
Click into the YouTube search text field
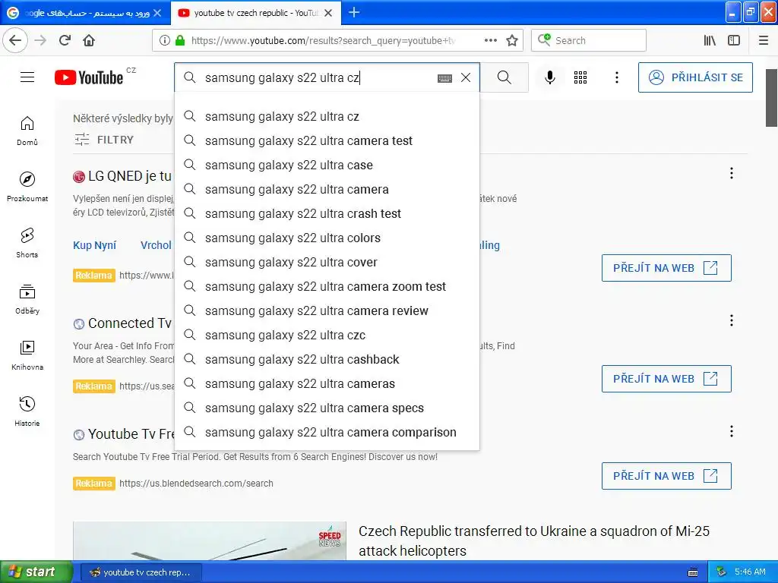[x=318, y=78]
